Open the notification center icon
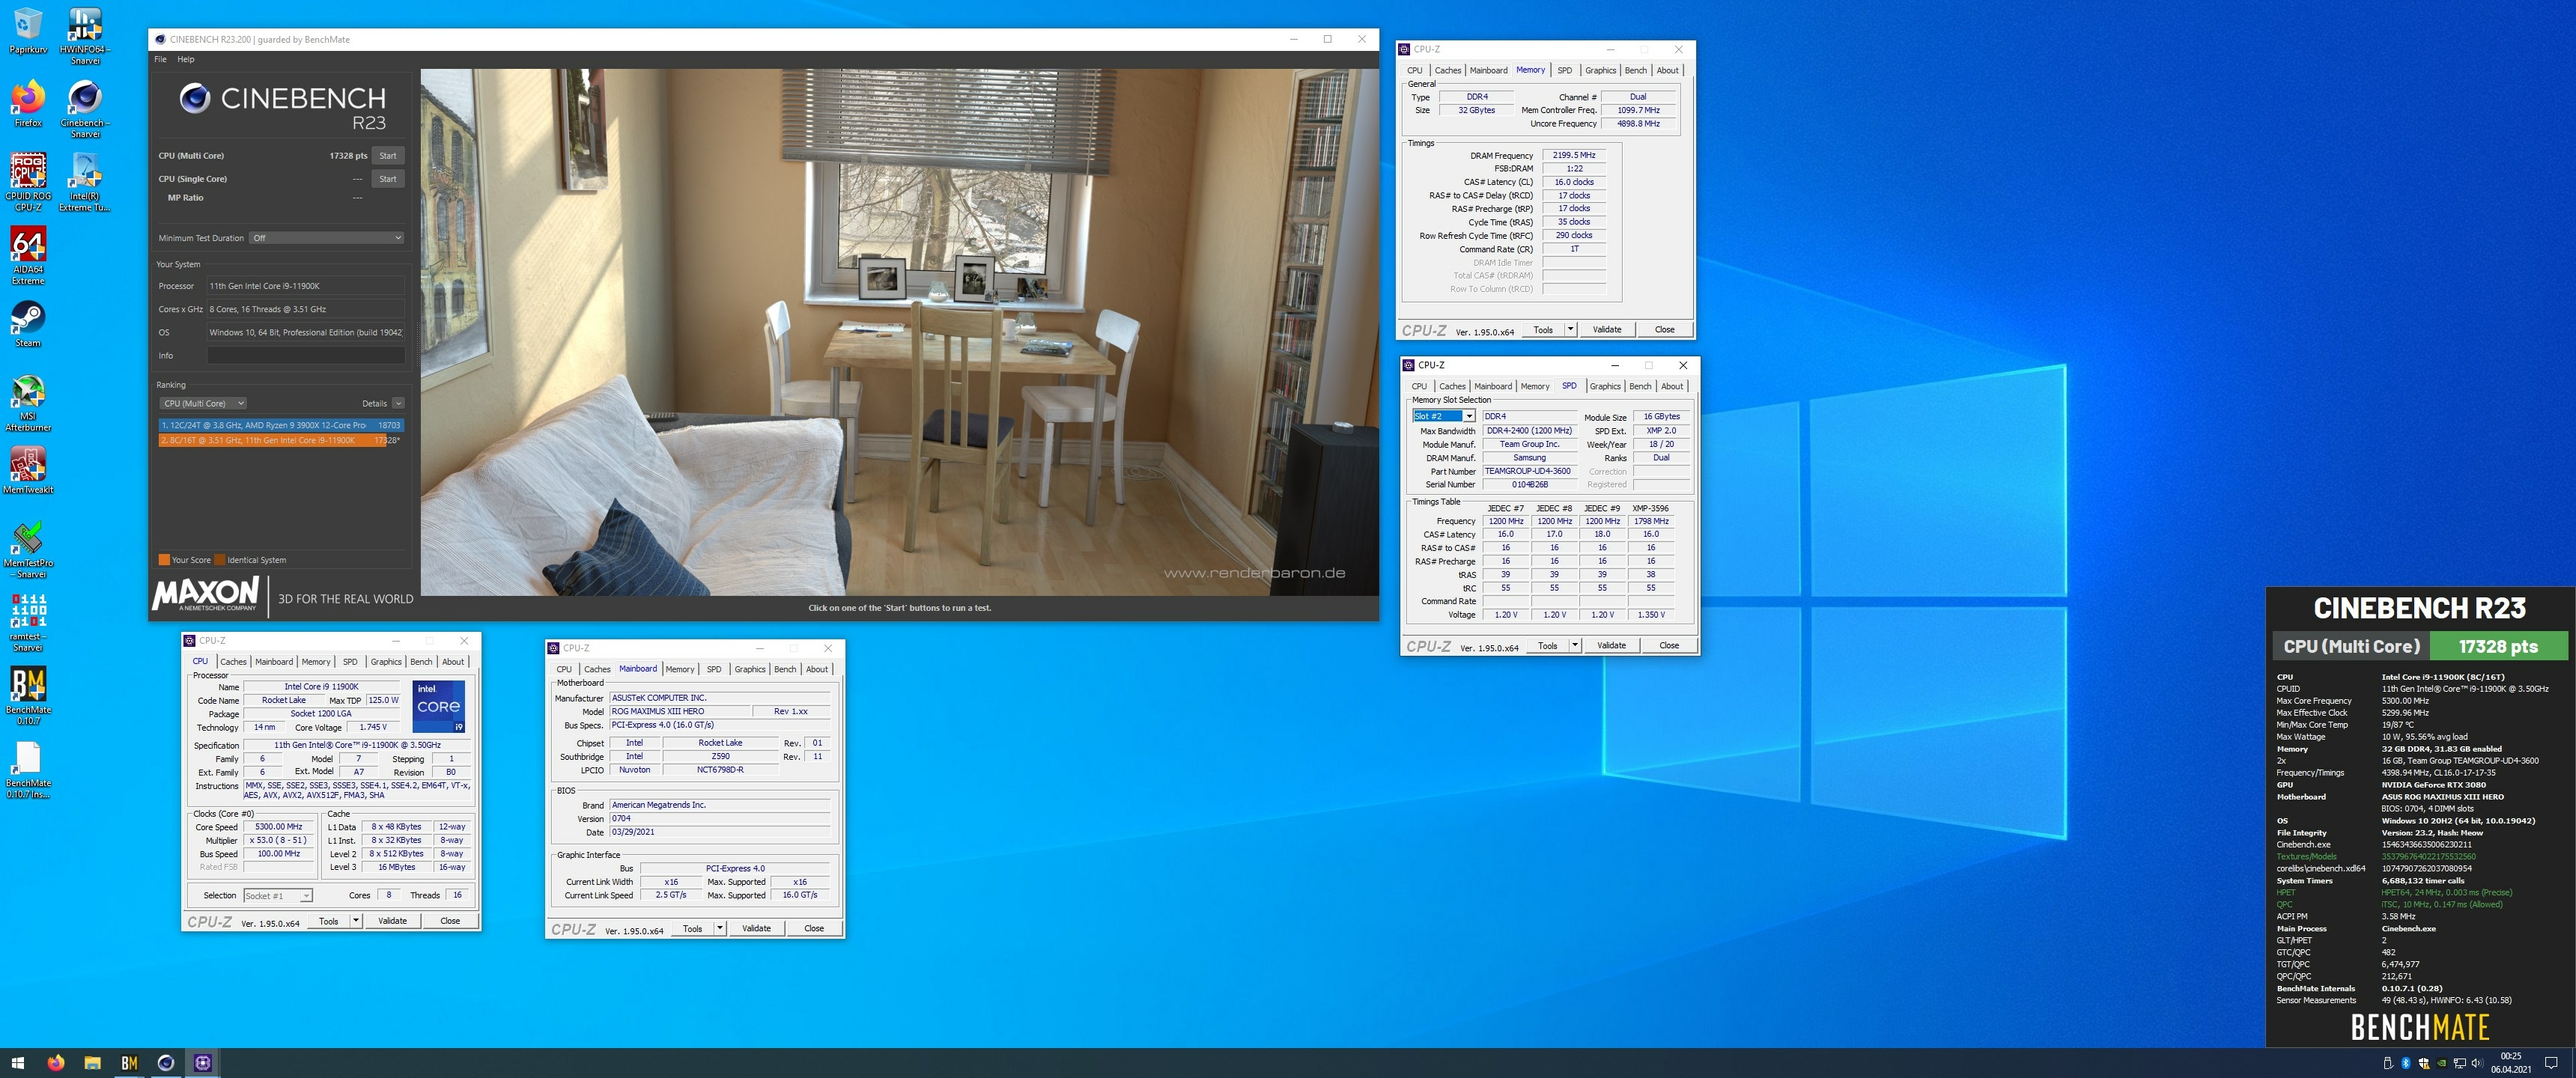Image resolution: width=2576 pixels, height=1078 pixels. pyautogui.click(x=2551, y=1063)
